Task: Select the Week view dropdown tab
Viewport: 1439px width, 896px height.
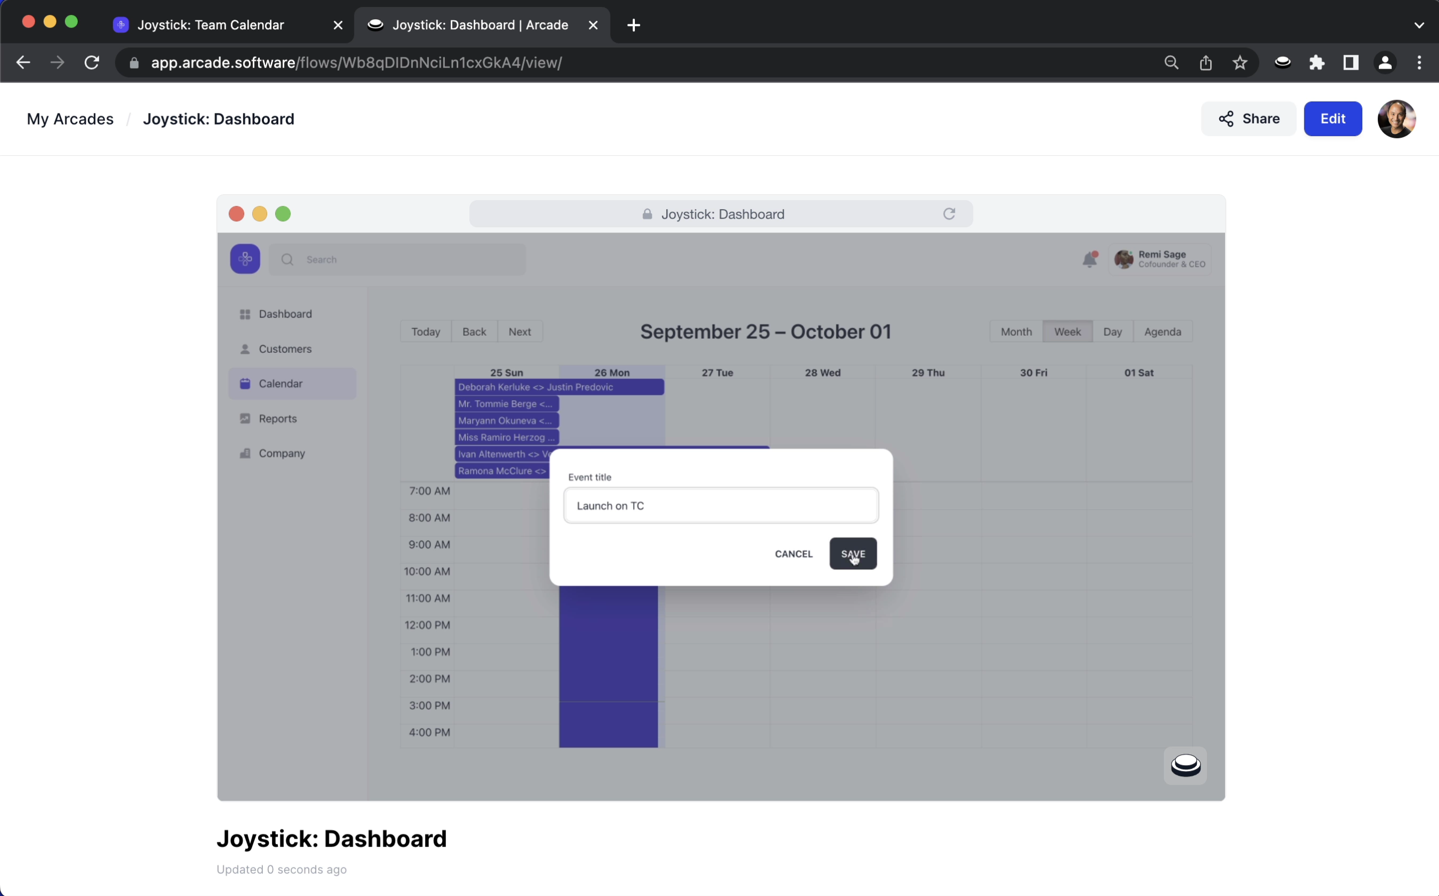Action: point(1068,330)
